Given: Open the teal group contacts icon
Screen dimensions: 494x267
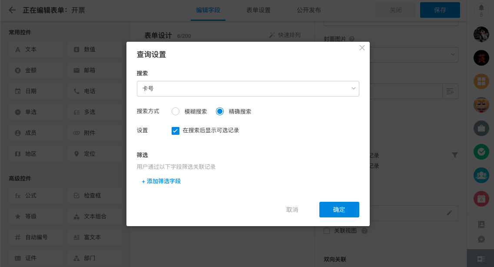Looking at the screenshot, I should (x=481, y=175).
